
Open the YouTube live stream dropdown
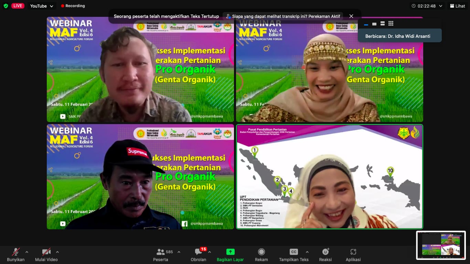(x=42, y=6)
